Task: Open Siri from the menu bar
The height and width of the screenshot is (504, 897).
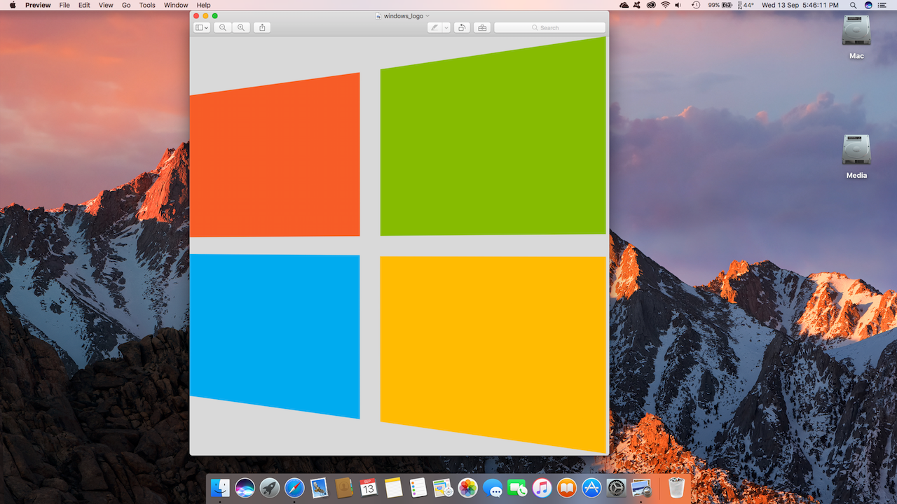Action: 868,5
